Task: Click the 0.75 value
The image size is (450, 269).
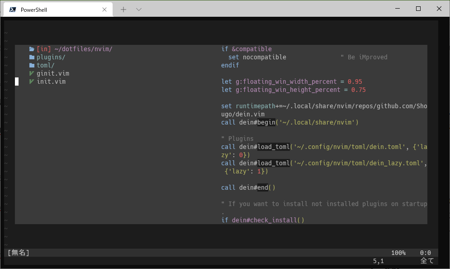Action: click(x=359, y=90)
